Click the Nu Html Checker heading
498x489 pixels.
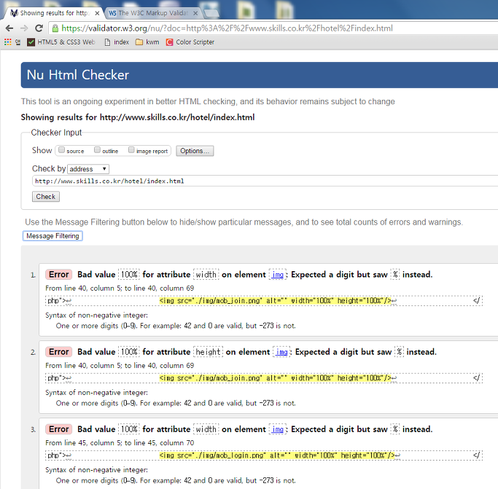point(78,75)
